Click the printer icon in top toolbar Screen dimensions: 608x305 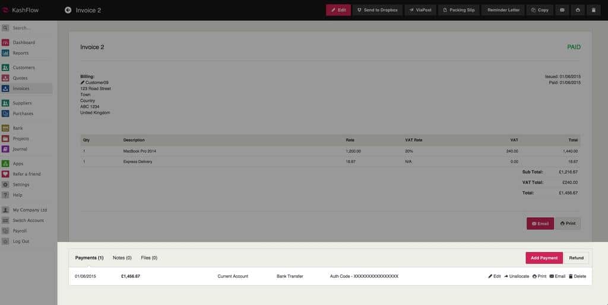click(x=578, y=10)
